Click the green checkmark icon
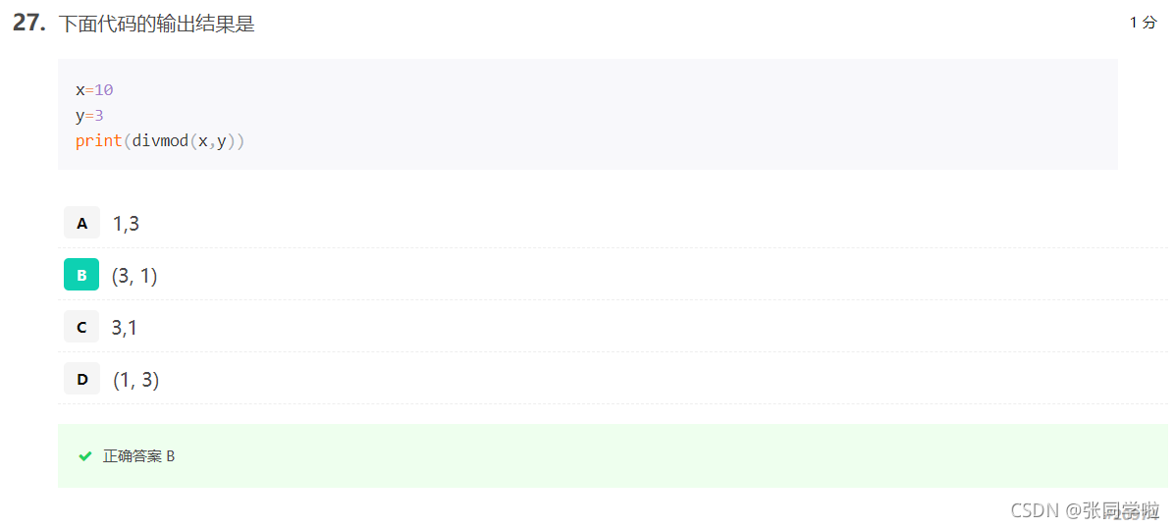1174x528 pixels. 84,456
